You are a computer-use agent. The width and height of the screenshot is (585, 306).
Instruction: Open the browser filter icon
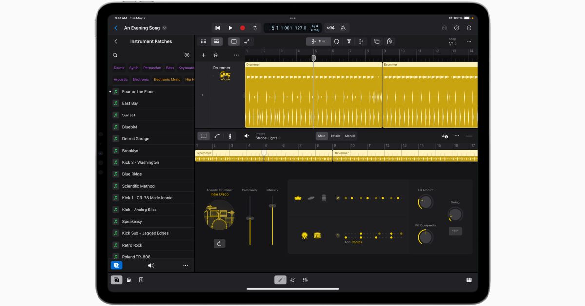pos(187,55)
